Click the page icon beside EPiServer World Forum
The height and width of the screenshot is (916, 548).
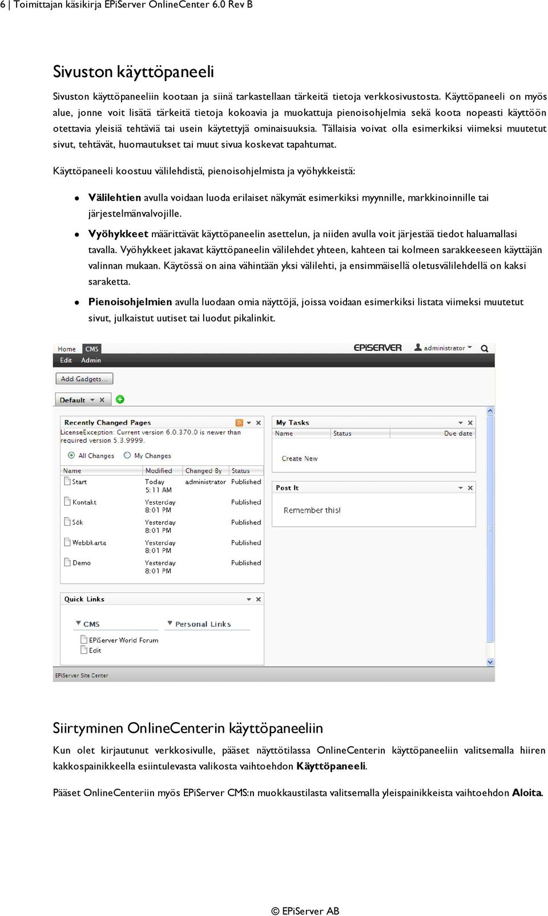(x=84, y=640)
